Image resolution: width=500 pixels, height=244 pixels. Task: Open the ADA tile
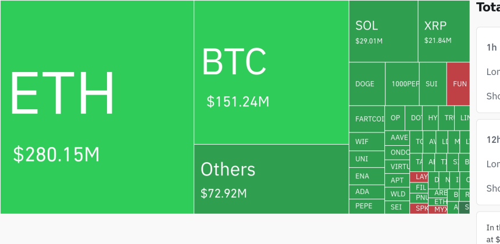pyautogui.click(x=367, y=192)
